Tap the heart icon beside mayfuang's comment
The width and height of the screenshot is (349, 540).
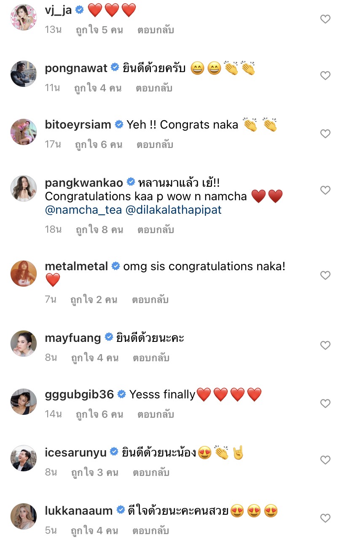(x=325, y=345)
